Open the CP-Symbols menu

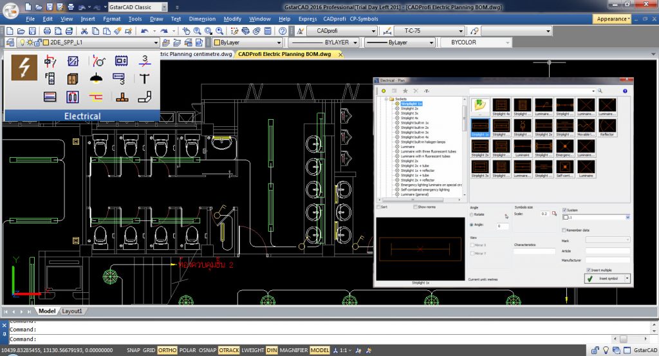click(364, 19)
